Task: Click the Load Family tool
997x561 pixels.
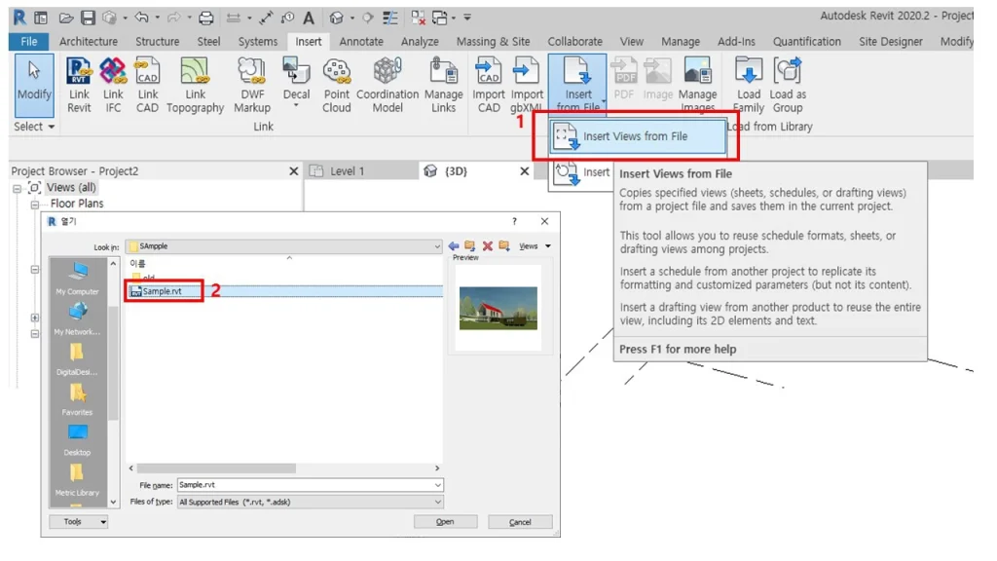Action: [749, 86]
